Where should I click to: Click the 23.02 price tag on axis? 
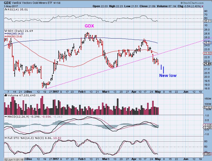pyautogui.click(x=207, y=53)
